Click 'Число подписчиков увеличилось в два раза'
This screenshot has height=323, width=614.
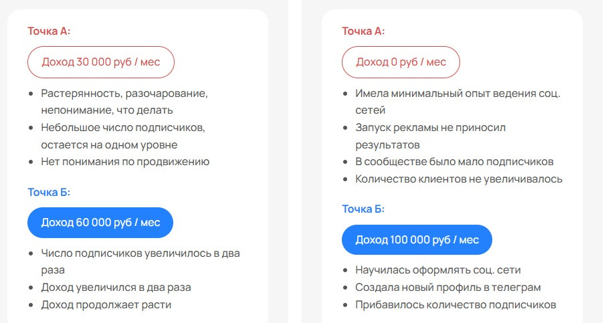point(140,253)
